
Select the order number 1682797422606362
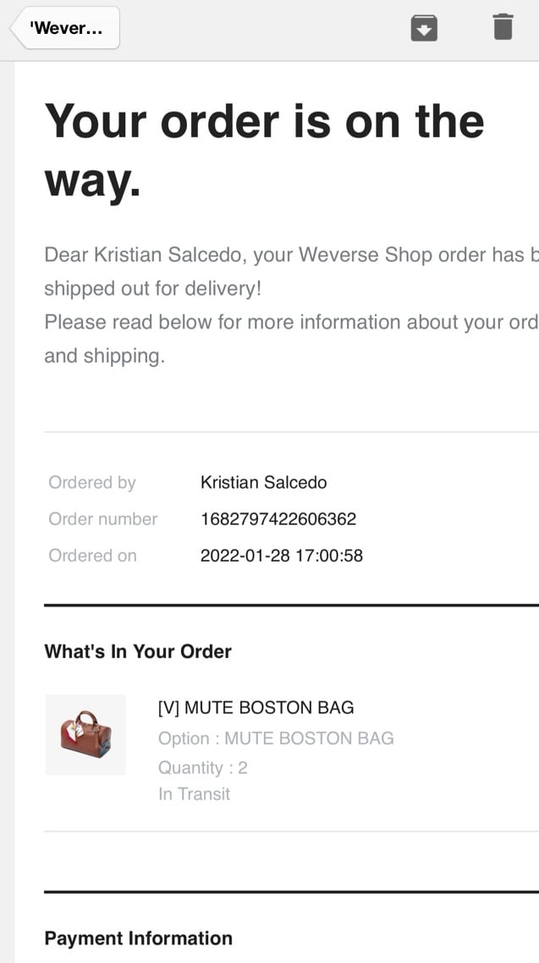[x=278, y=519]
